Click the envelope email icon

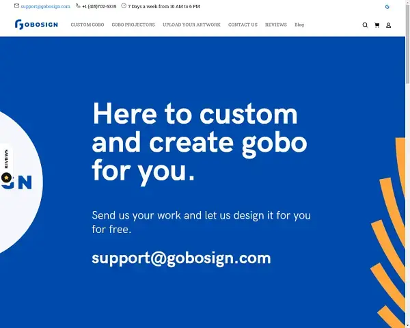(x=16, y=6)
